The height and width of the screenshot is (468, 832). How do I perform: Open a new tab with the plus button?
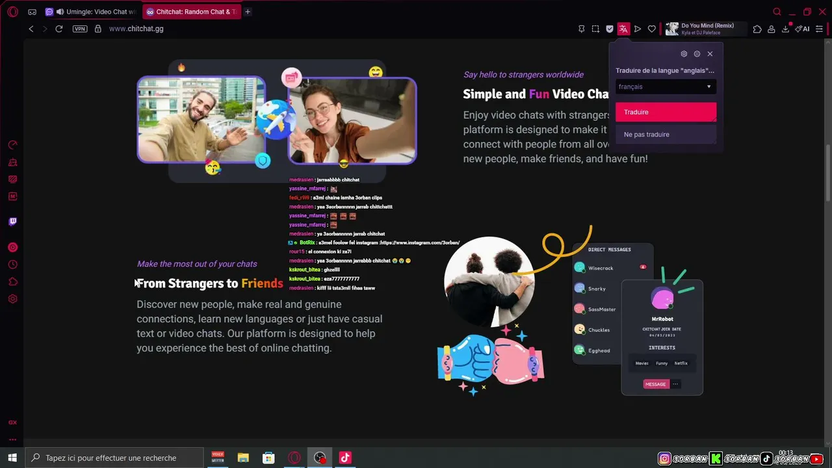click(x=248, y=12)
